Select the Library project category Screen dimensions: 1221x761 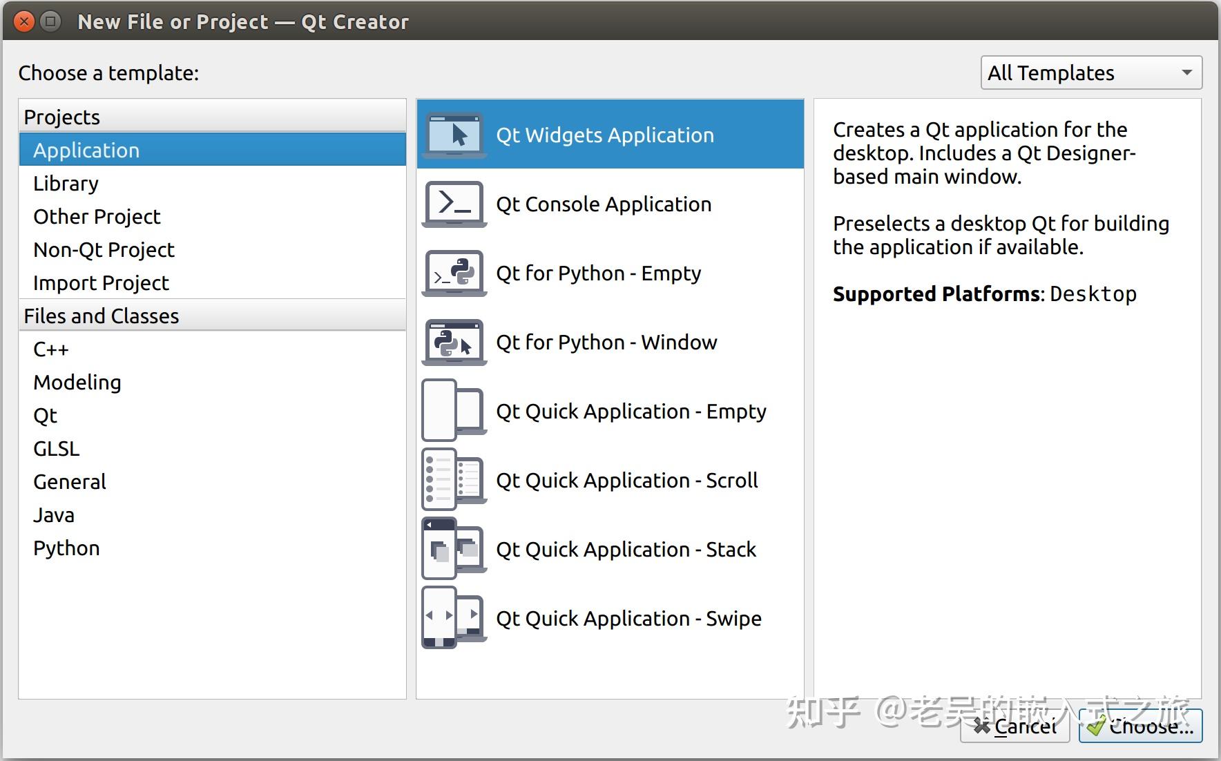click(x=66, y=183)
